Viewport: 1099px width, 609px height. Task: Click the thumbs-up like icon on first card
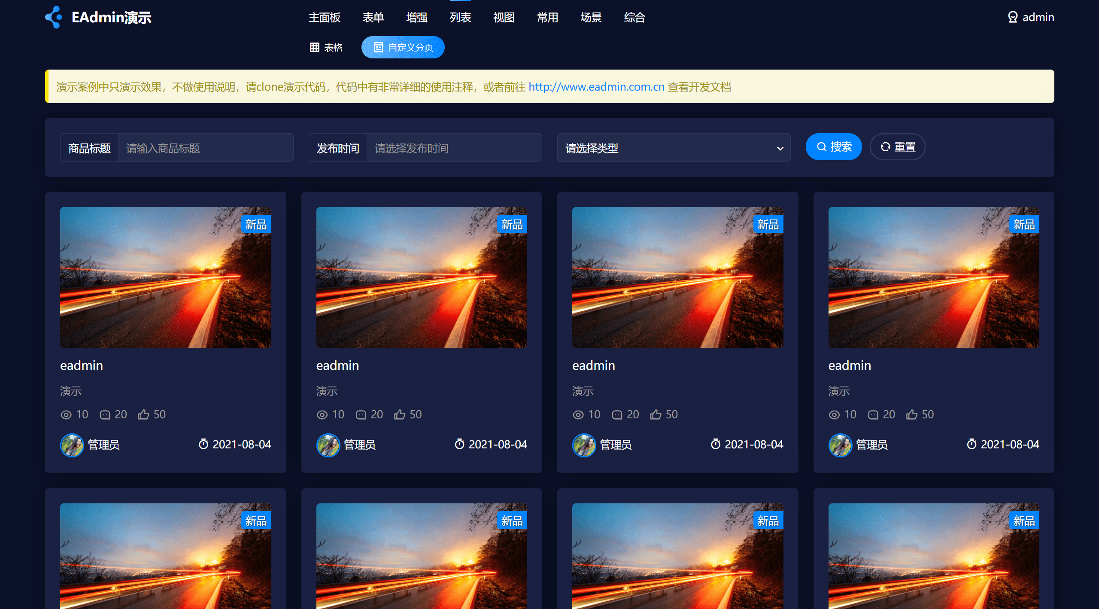[143, 414]
